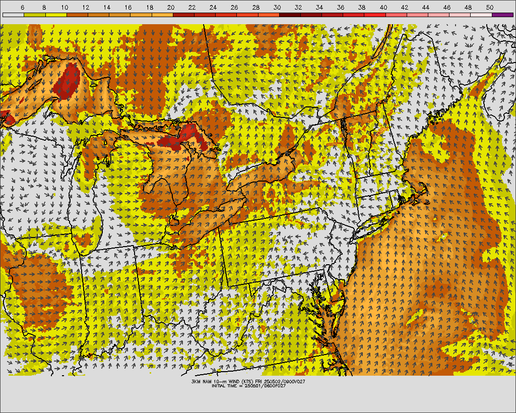Select the dark red swatch between 20 and 22
The image size is (516, 413).
(x=183, y=15)
